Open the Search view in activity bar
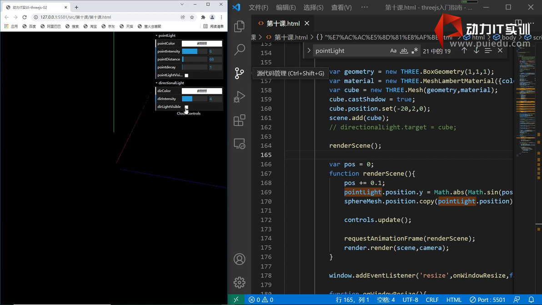This screenshot has width=542, height=305. point(239,50)
